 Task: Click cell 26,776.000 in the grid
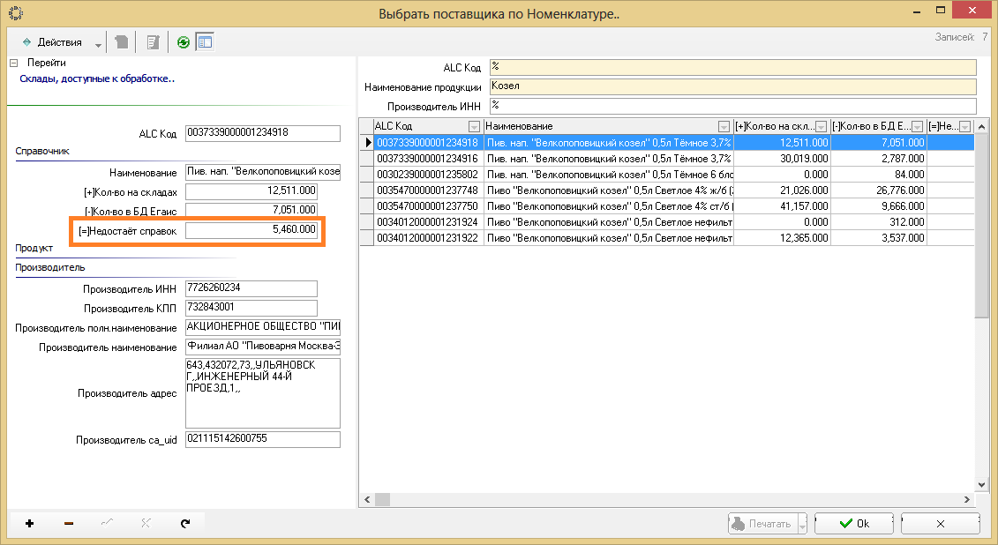coord(879,190)
